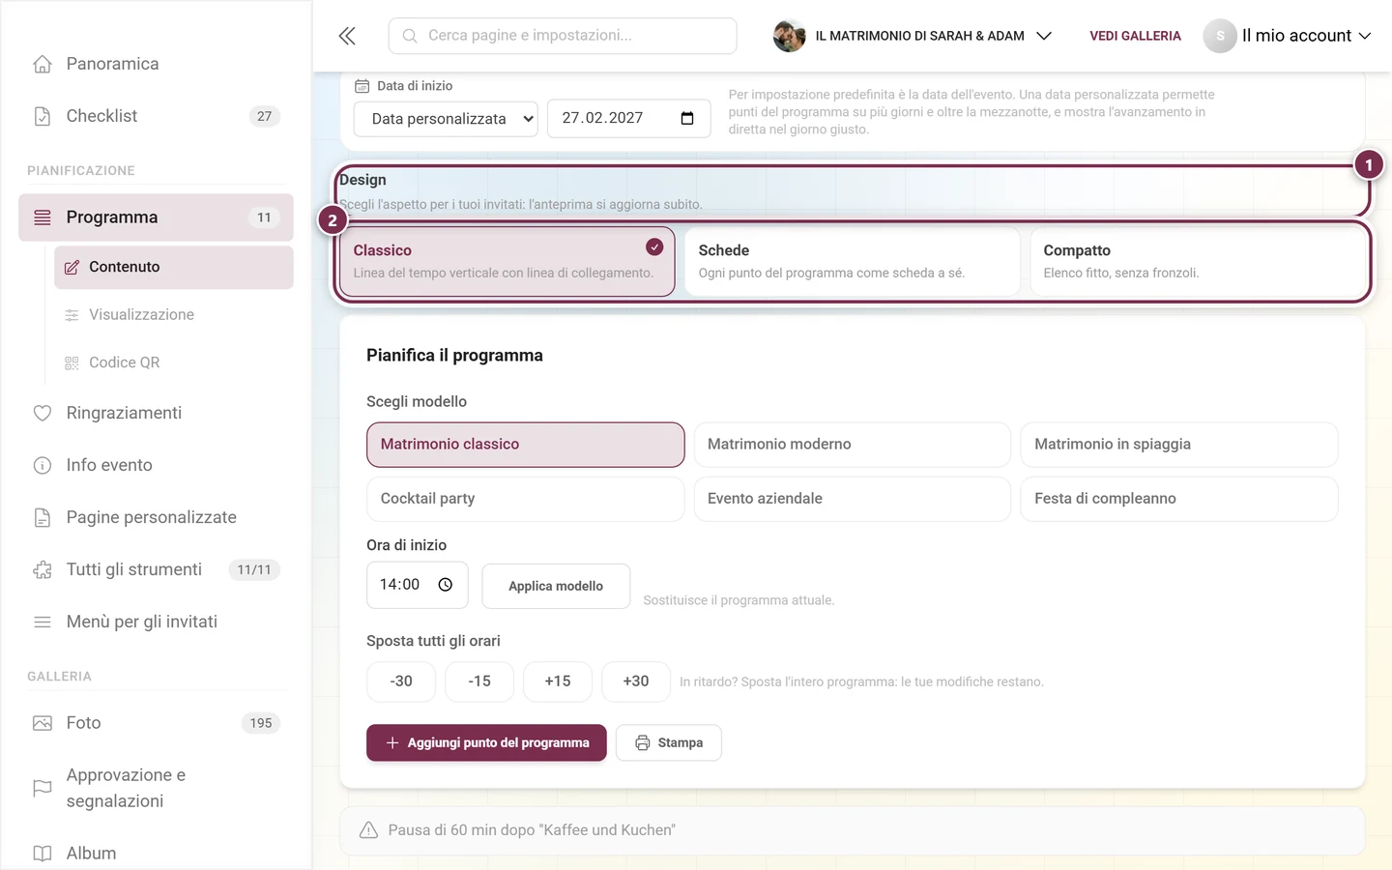Choose the Festa di compleanno template

(1179, 499)
